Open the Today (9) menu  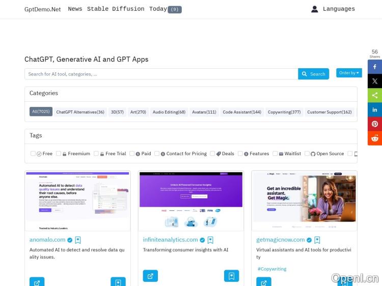[165, 9]
